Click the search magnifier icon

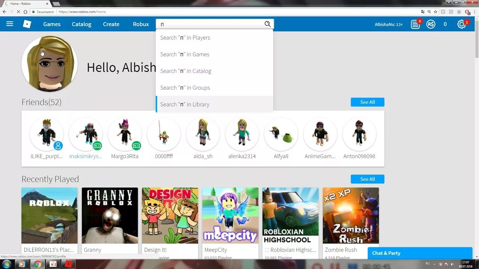pos(268,24)
